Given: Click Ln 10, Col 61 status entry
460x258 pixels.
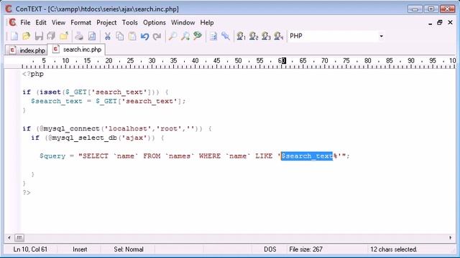Looking at the screenshot, I should point(30,249).
